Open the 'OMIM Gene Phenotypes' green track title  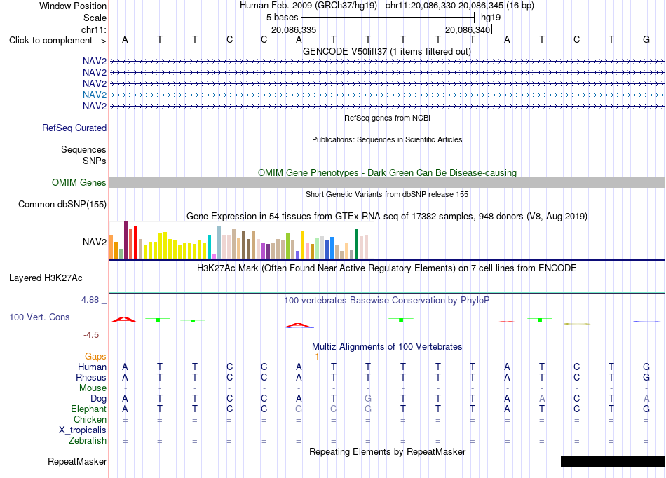coord(387,173)
